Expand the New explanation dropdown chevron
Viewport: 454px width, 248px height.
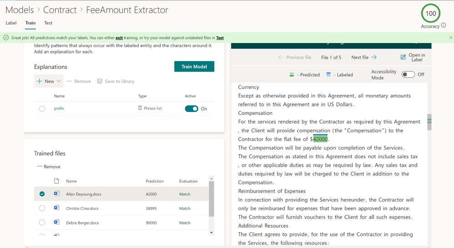[x=59, y=81]
